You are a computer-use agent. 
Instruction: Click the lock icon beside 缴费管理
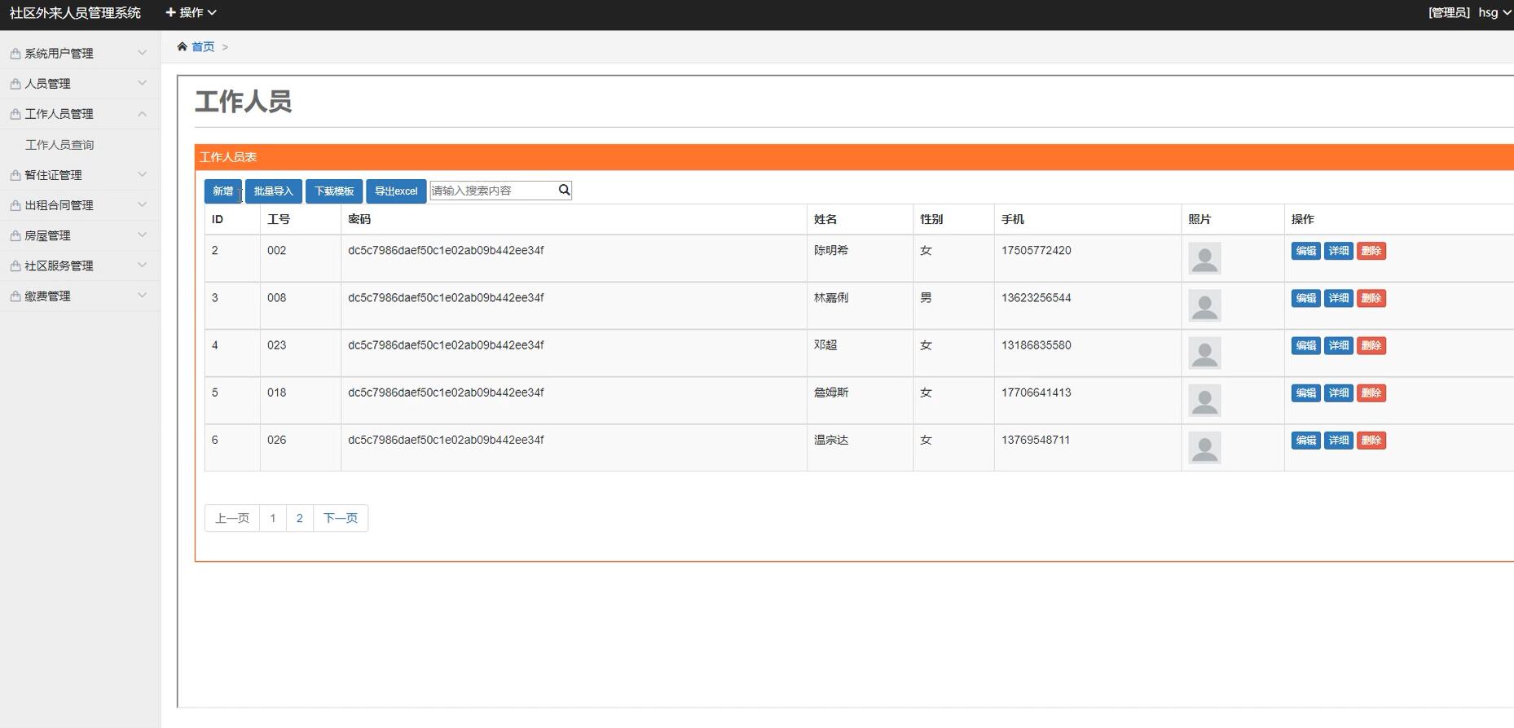(x=15, y=296)
